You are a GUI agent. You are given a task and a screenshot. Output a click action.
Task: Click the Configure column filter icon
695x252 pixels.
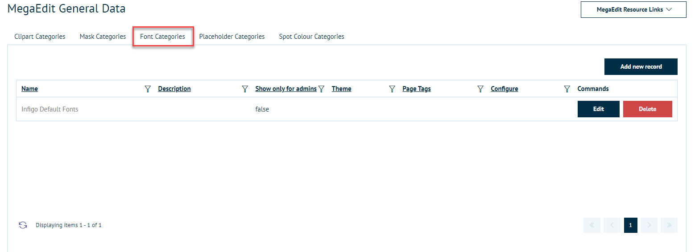click(x=567, y=89)
